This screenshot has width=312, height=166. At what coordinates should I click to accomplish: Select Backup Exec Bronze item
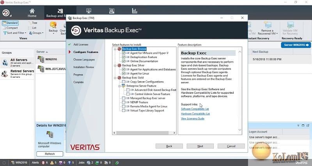click(134, 49)
